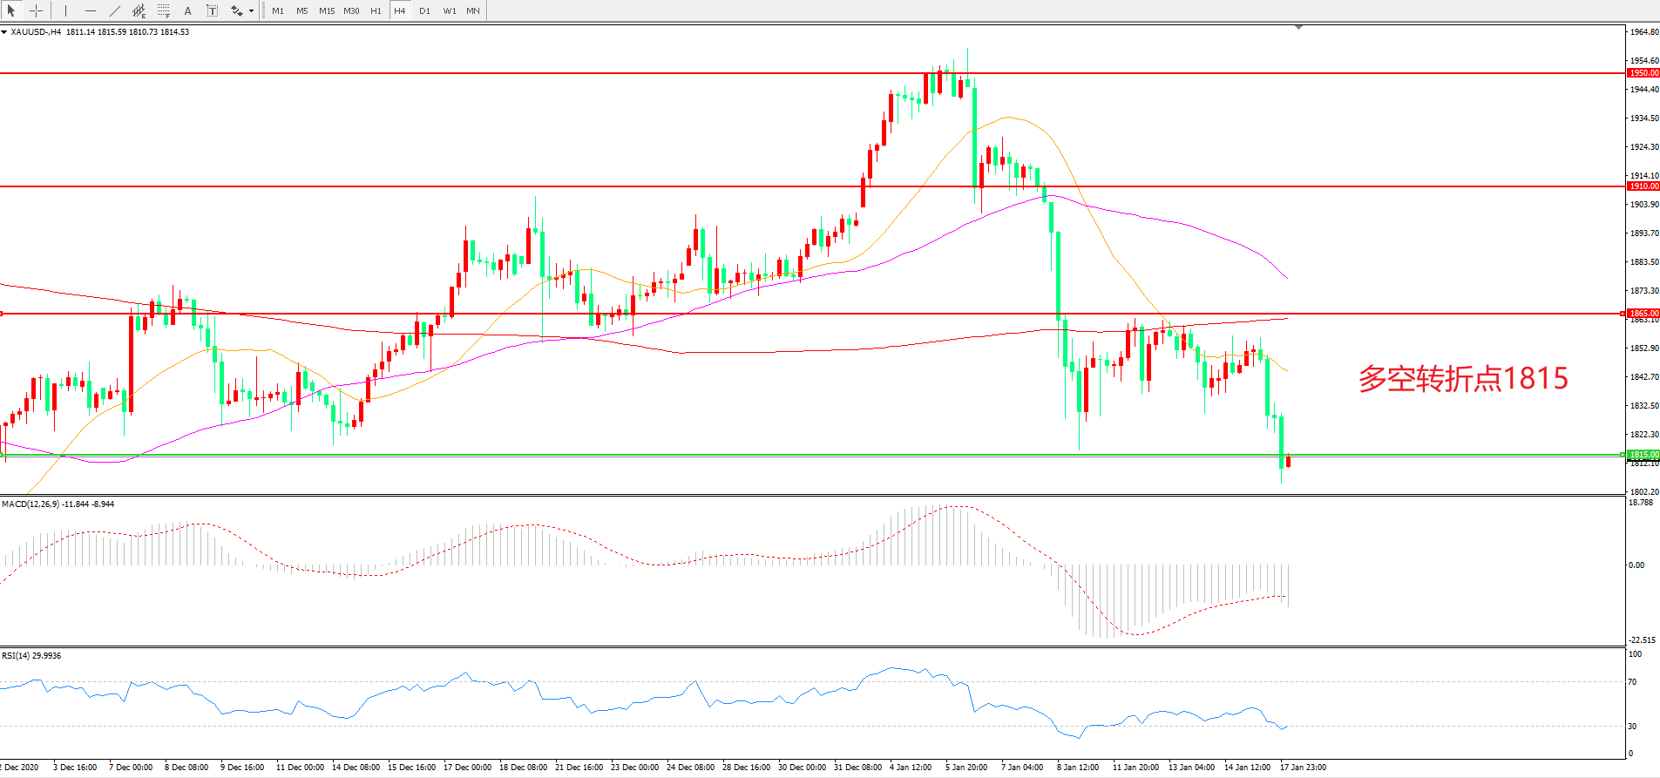Select the D1 daily timeframe
The image size is (1660, 778).
[x=424, y=10]
